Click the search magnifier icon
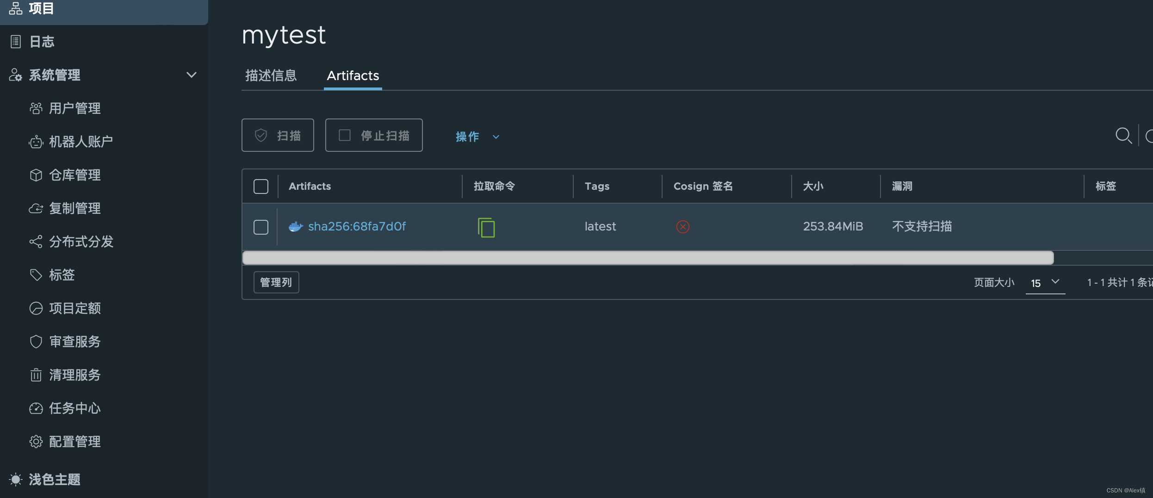The width and height of the screenshot is (1153, 498). pos(1123,136)
